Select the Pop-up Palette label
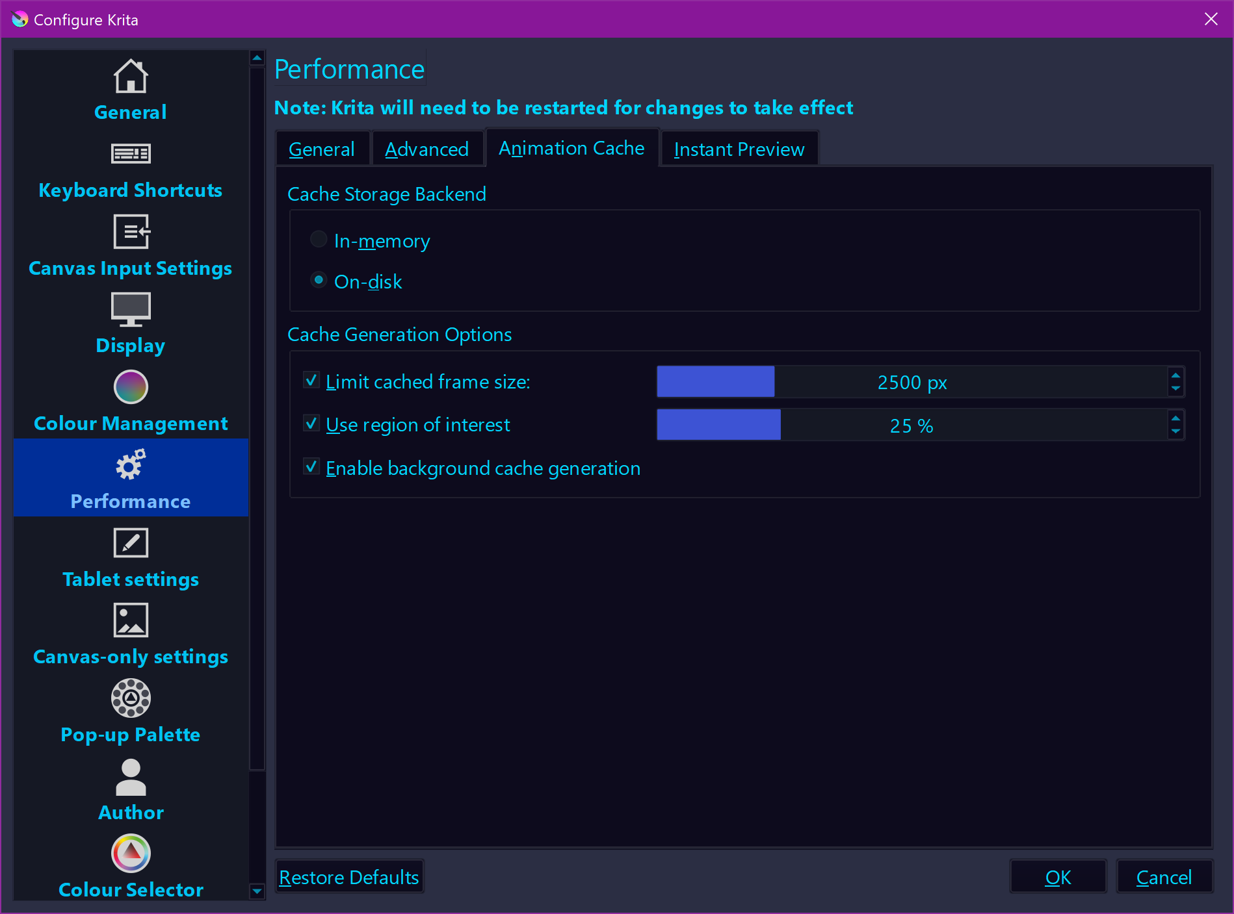The width and height of the screenshot is (1234, 914). [131, 734]
